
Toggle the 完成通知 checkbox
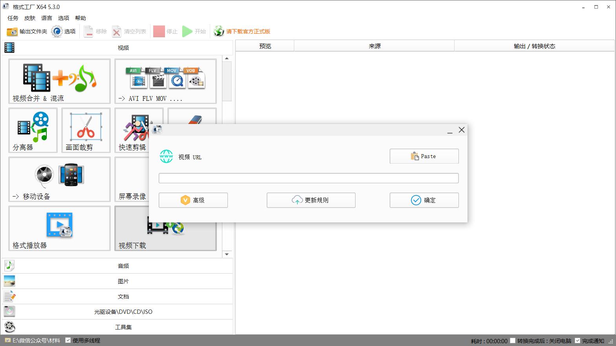[x=577, y=341]
